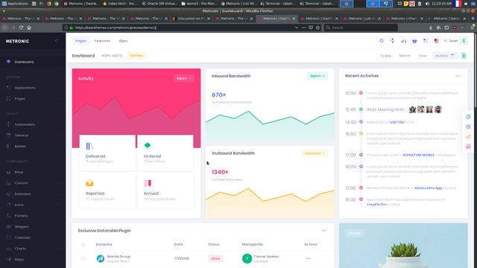This screenshot has width=477, height=268.
Task: Open the Applications menu in the taskbar
Action: [15, 4]
